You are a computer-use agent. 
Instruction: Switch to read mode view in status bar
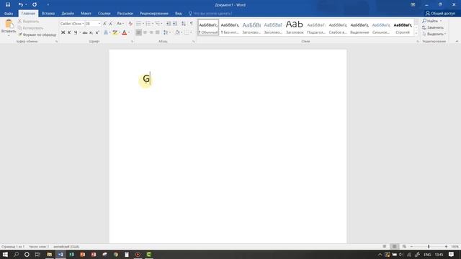coord(384,247)
